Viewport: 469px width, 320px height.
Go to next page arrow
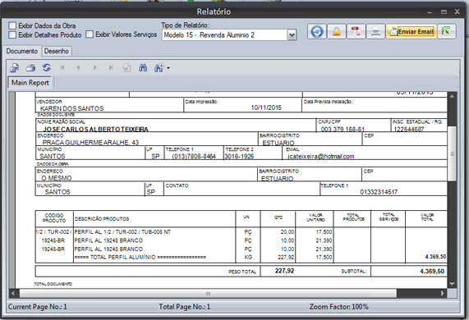(94, 68)
